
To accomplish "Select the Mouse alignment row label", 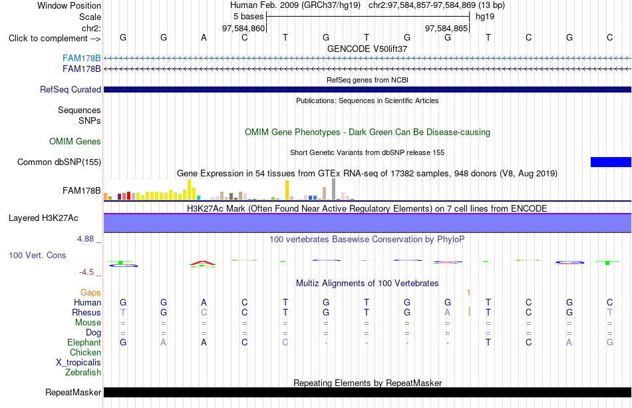I will point(88,323).
